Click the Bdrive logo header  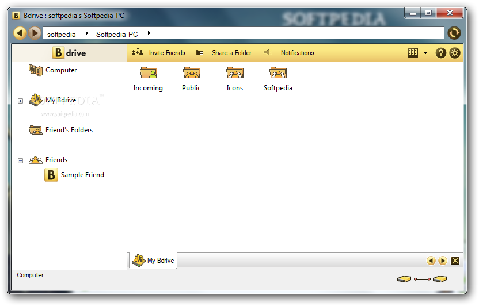pyautogui.click(x=69, y=53)
